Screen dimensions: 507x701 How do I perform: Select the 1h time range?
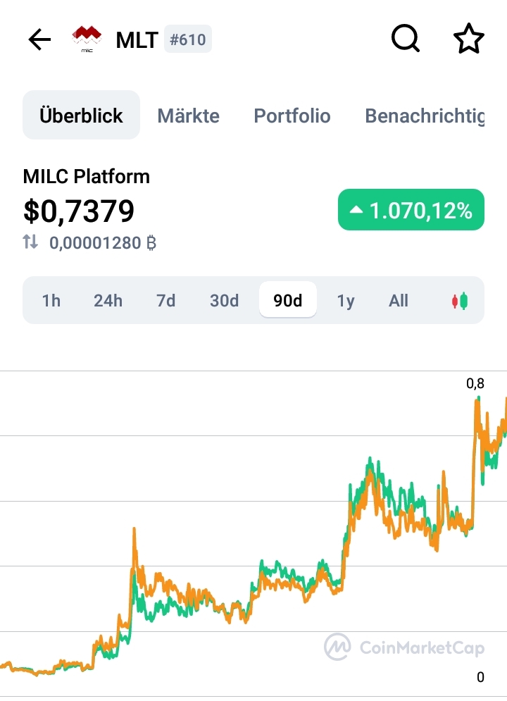click(51, 300)
